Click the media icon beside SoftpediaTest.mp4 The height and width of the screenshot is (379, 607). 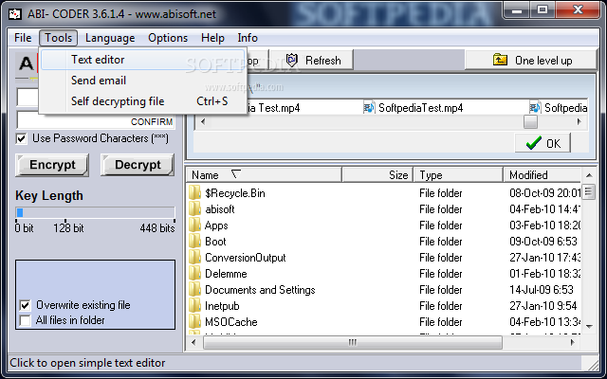click(x=369, y=107)
